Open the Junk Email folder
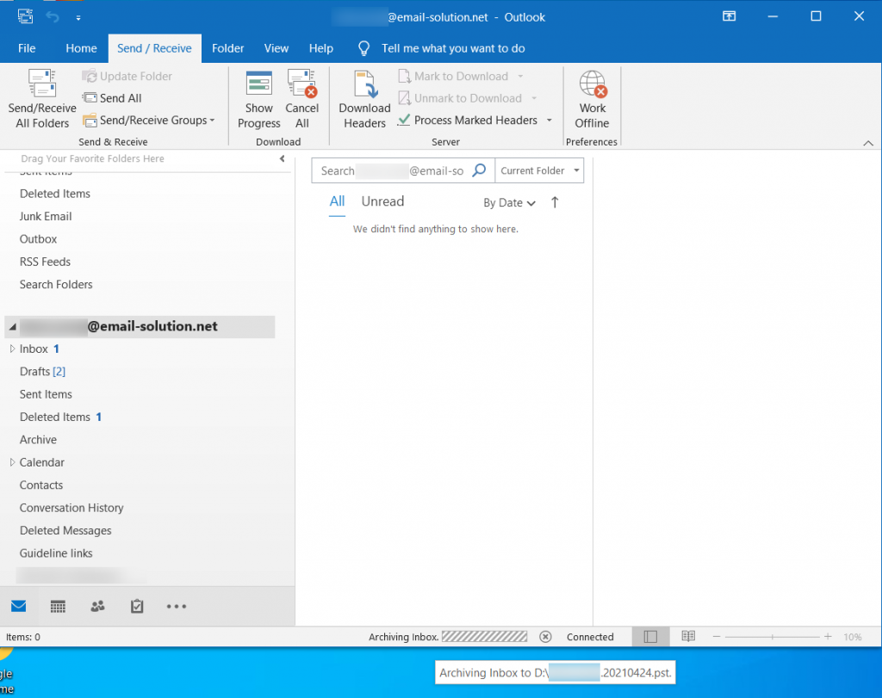882x698 pixels. click(x=46, y=216)
